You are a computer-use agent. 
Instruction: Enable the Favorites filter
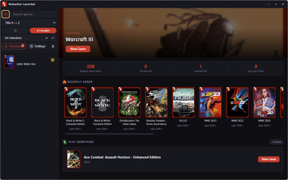coord(43,30)
